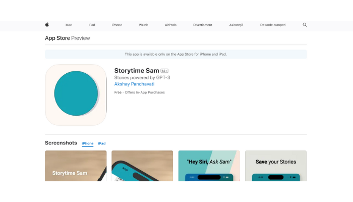The width and height of the screenshot is (353, 202).
Task: Click the Storytime Sam app icon
Action: 76,95
